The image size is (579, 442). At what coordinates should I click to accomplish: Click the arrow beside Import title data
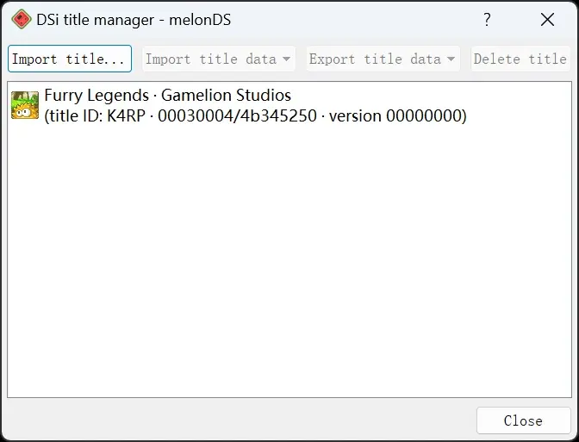[285, 59]
